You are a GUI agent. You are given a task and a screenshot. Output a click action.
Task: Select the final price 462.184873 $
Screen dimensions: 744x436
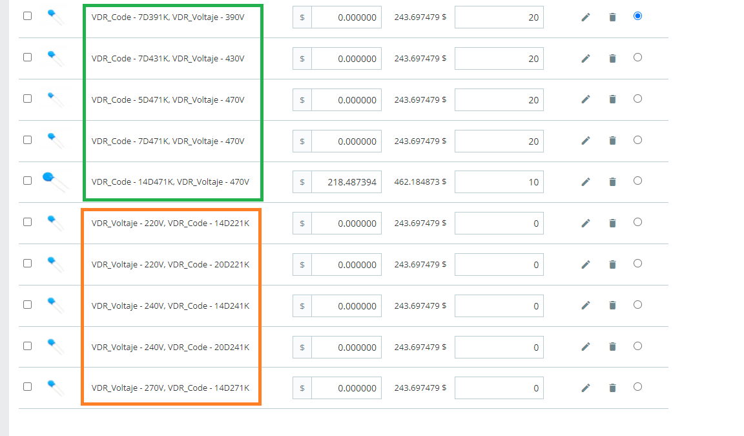pos(420,182)
